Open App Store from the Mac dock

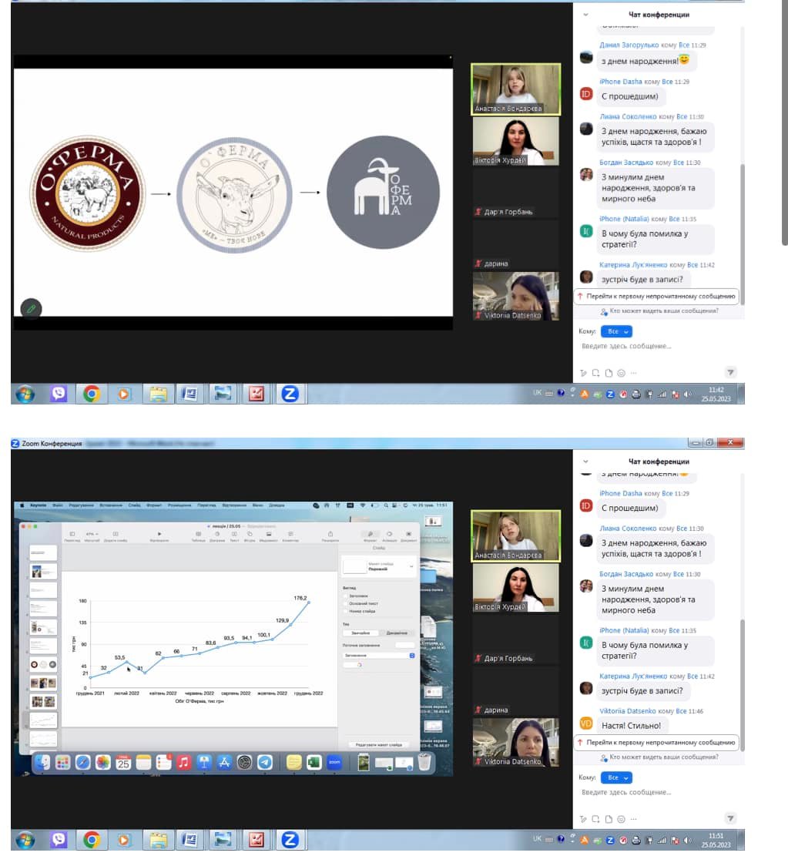tap(224, 762)
